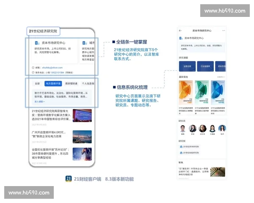Open the green report cover thumbnail
This screenshot has height=203, width=254.
tap(202, 93)
